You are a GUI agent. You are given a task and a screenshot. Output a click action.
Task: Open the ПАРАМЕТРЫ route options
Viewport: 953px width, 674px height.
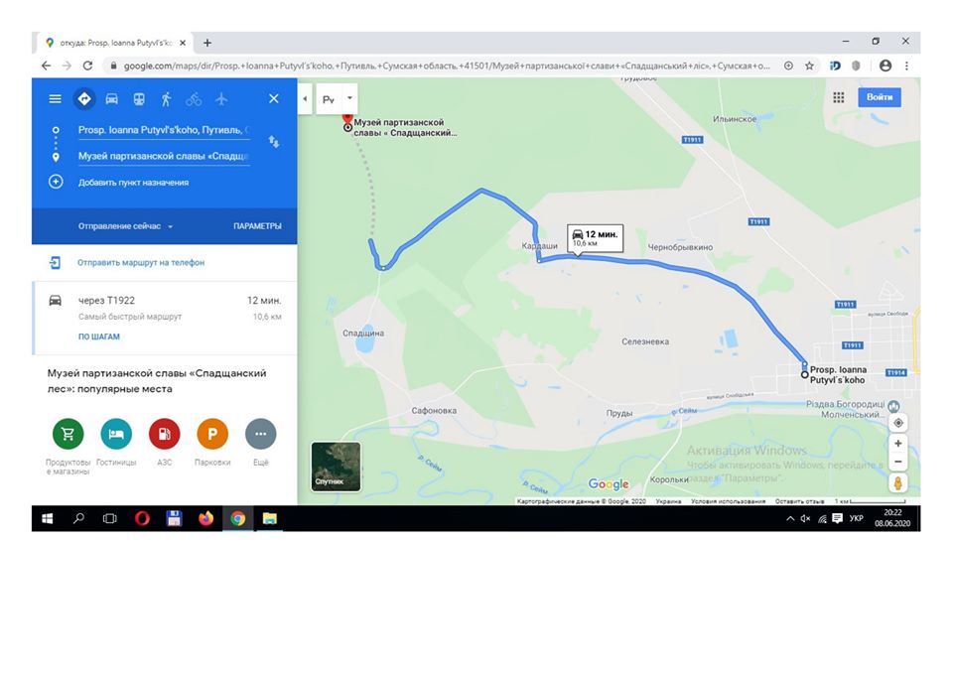click(257, 226)
